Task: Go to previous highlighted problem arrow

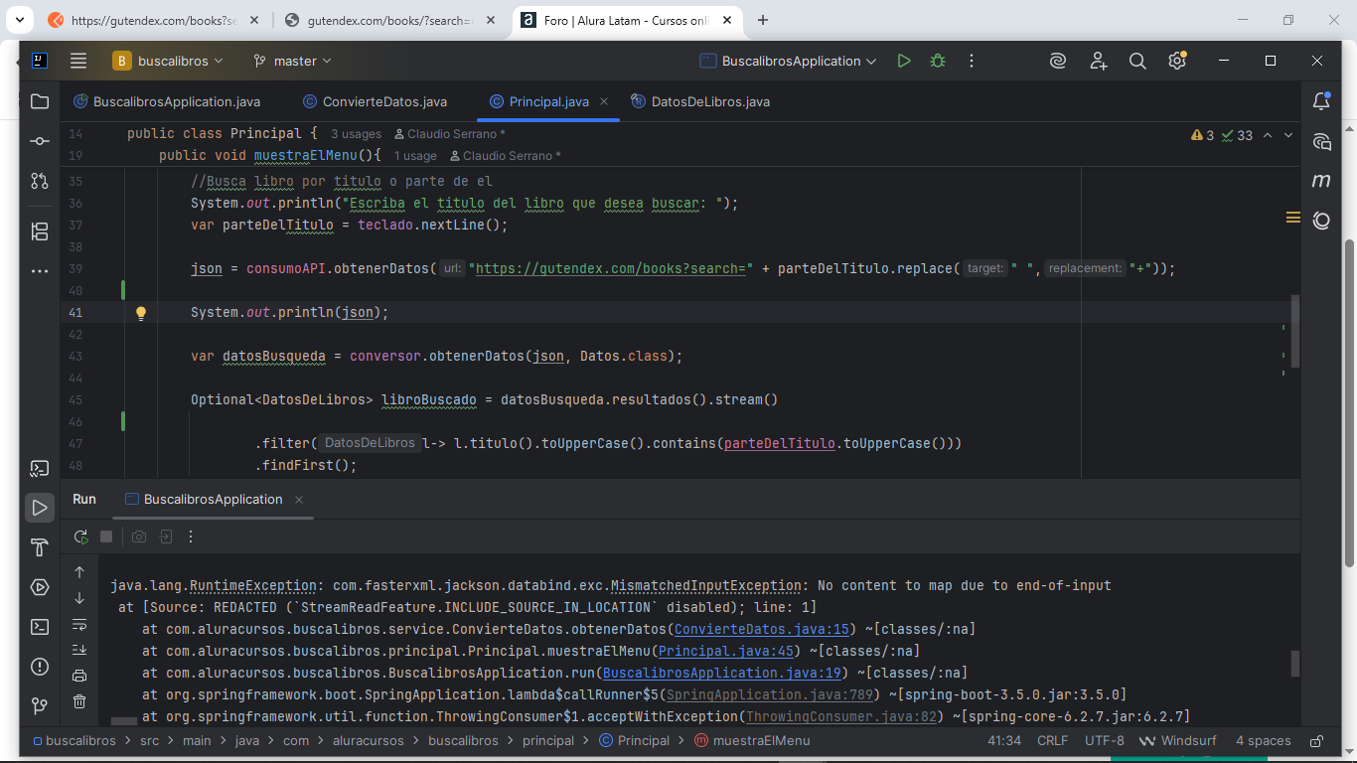Action: [x=1268, y=135]
